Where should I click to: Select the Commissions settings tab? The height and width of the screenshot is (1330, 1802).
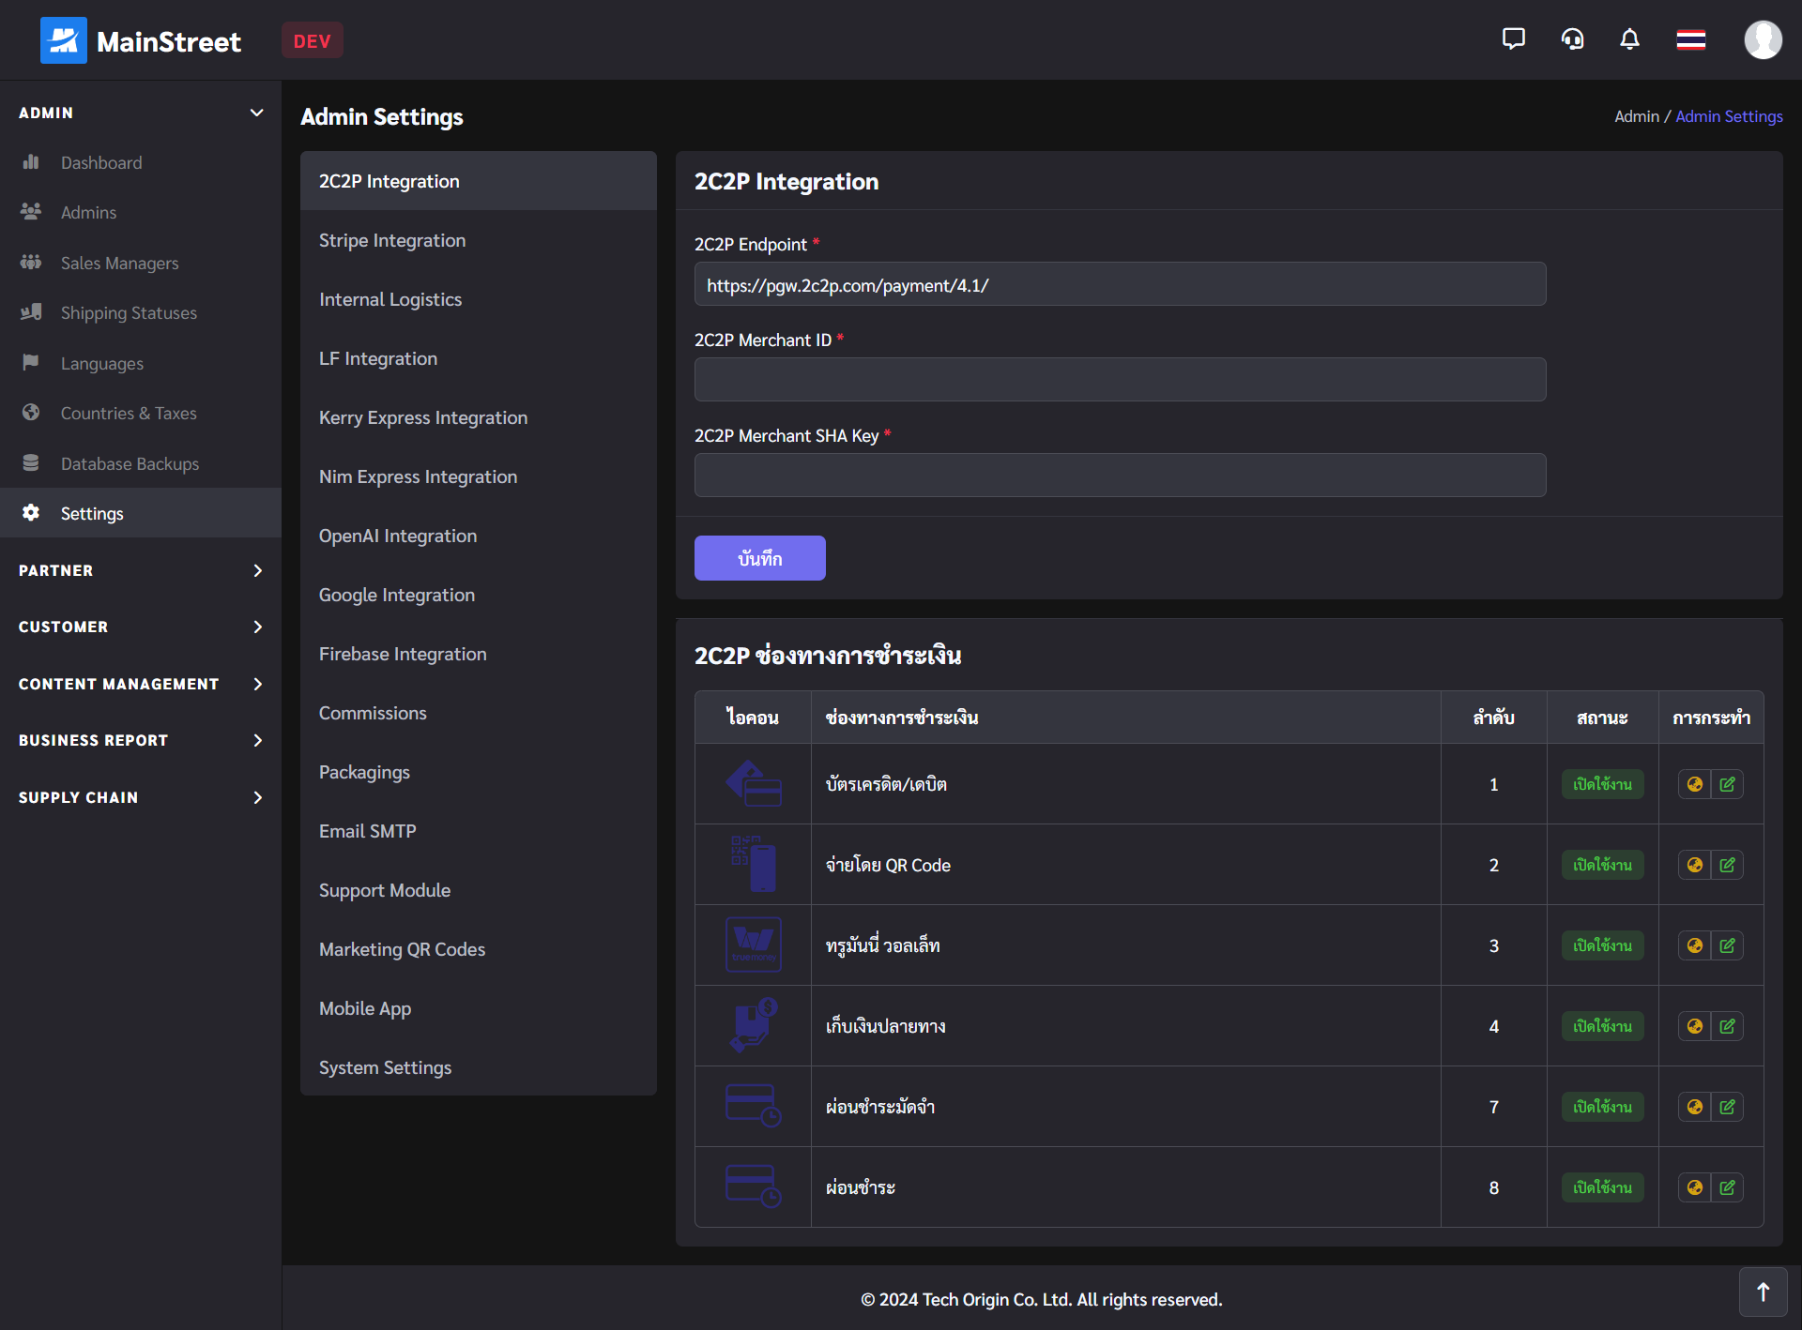[479, 713]
